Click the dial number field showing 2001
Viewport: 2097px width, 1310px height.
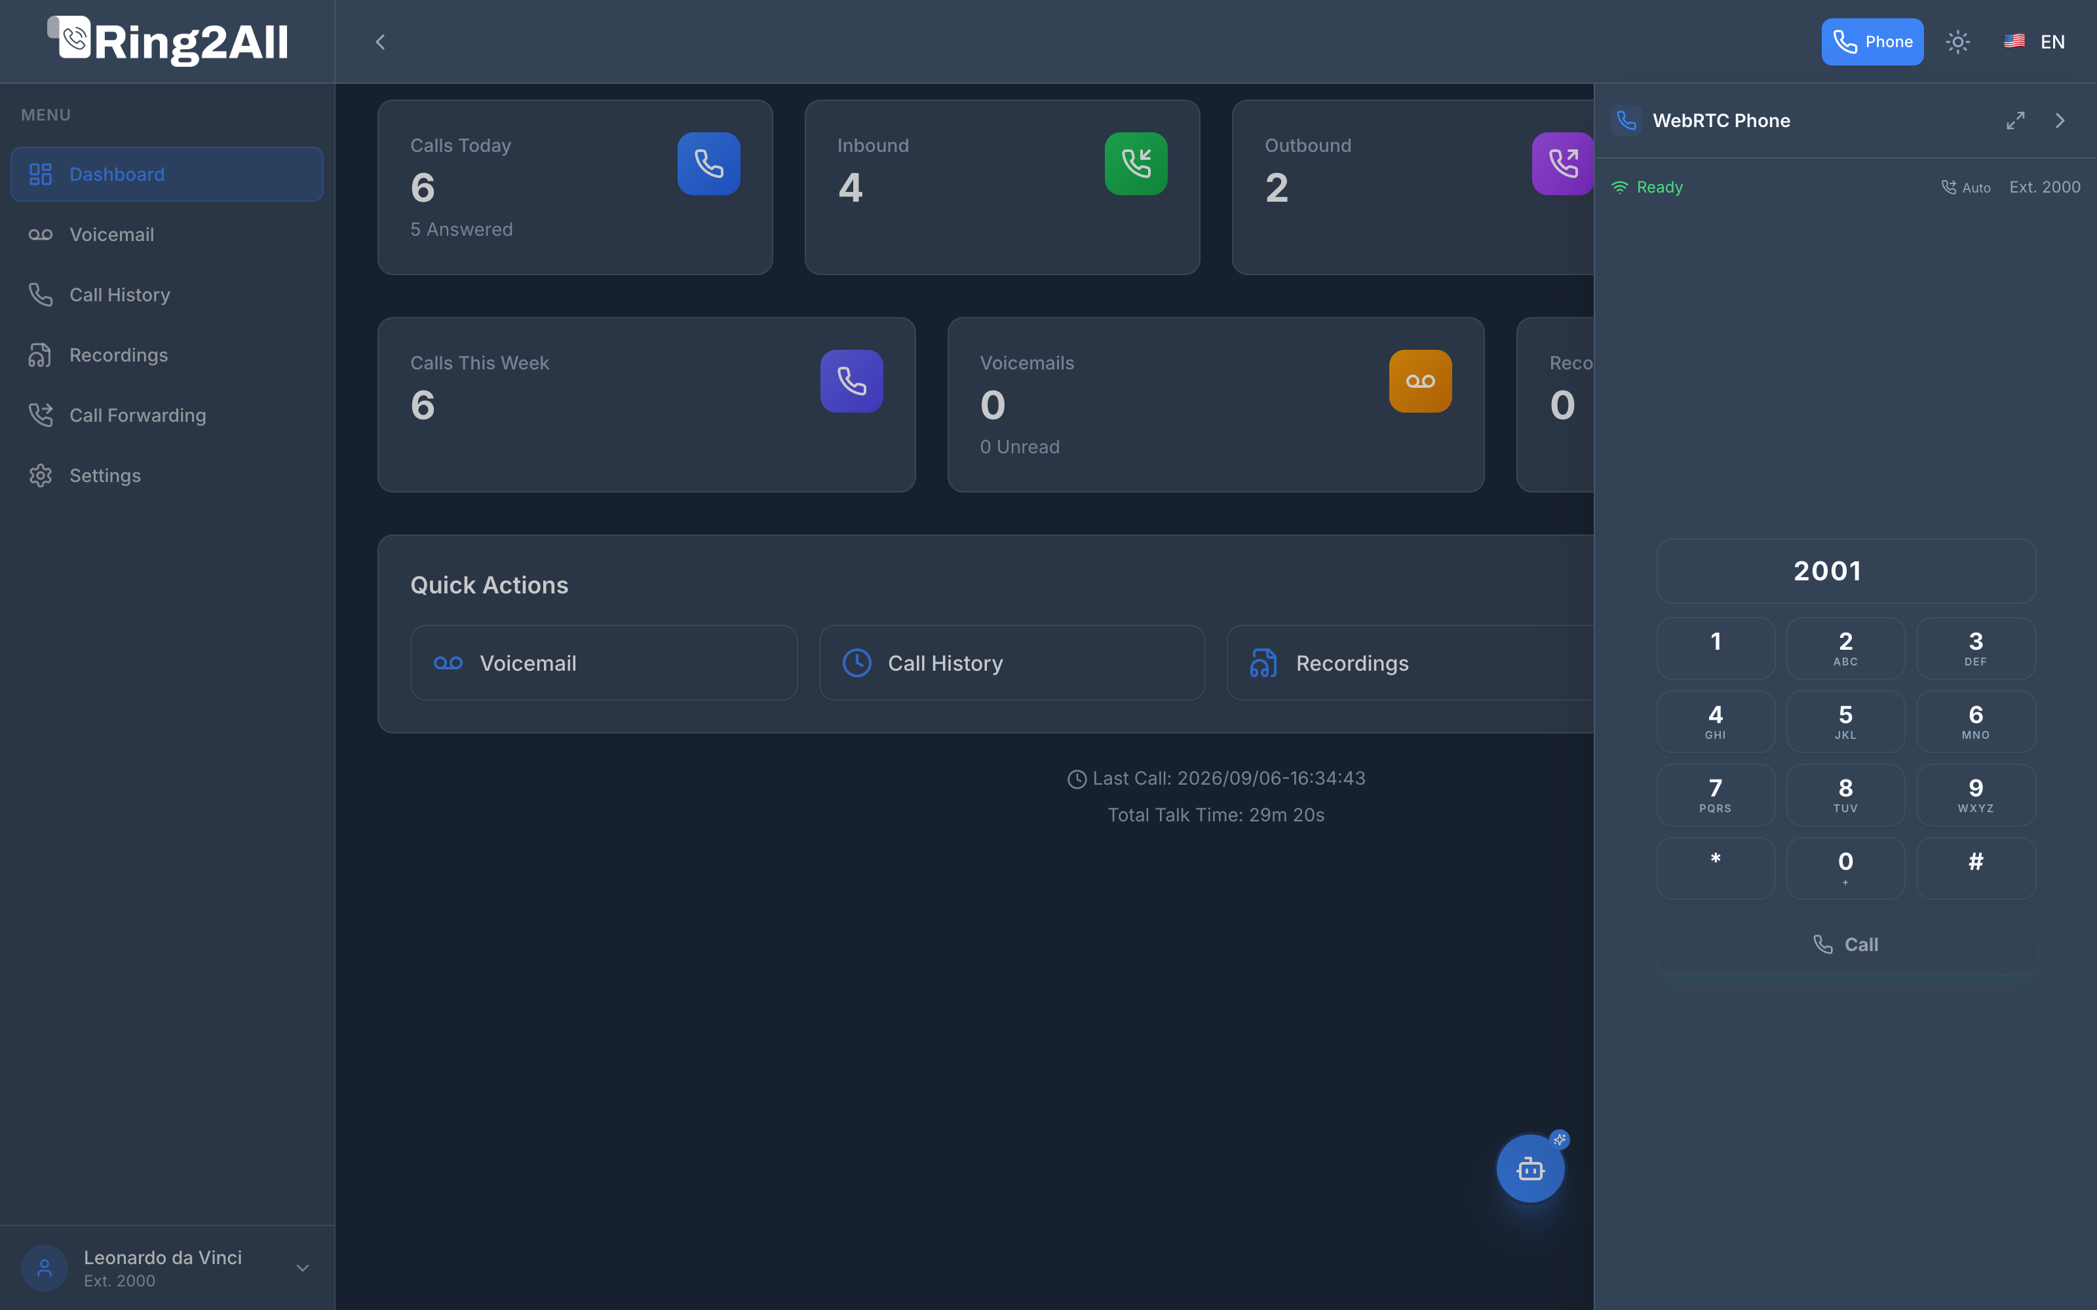click(x=1846, y=571)
